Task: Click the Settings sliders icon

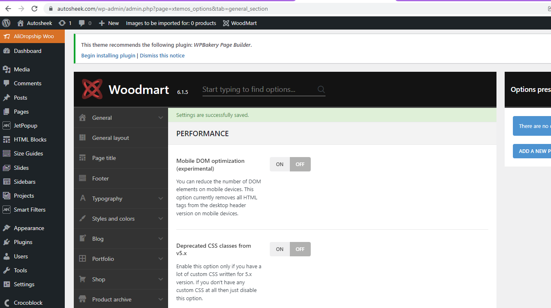Action: (7, 284)
